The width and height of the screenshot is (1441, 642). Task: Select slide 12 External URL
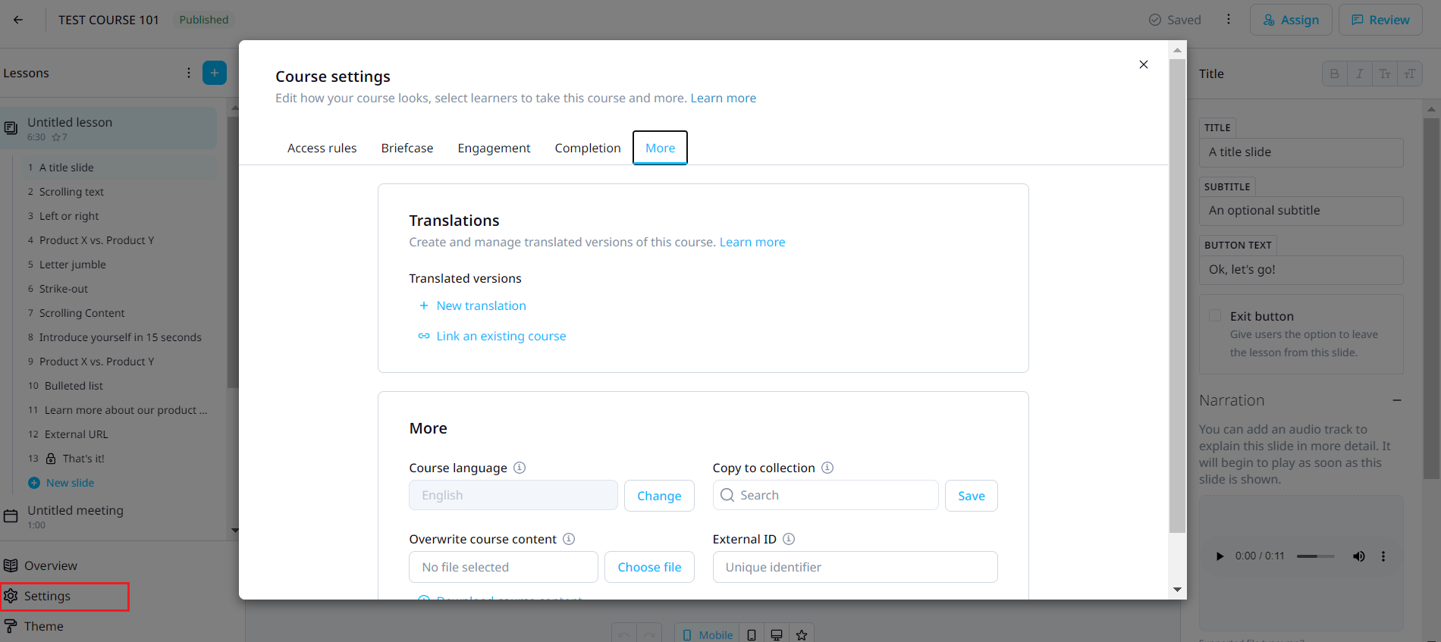76,434
